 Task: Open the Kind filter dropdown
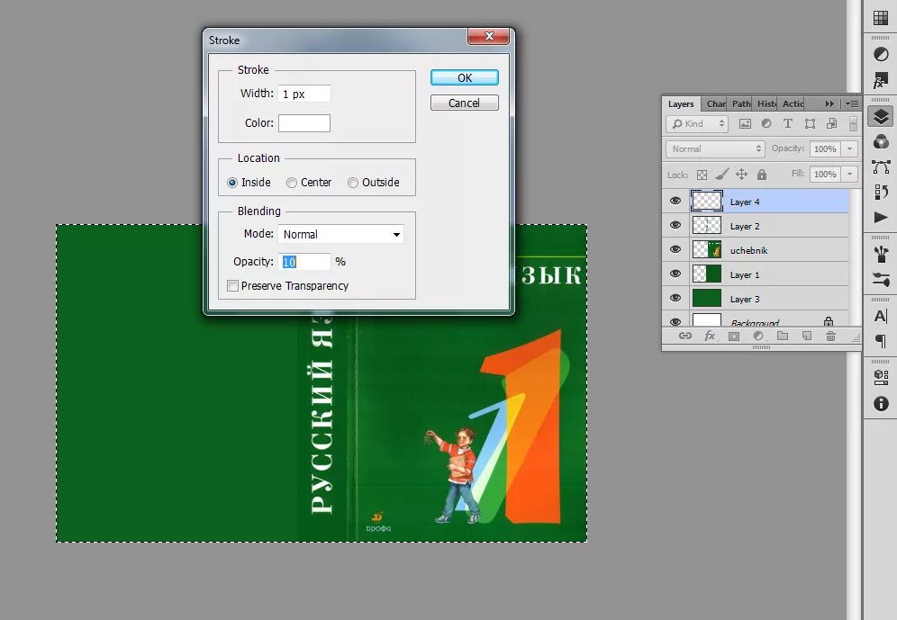pos(697,123)
